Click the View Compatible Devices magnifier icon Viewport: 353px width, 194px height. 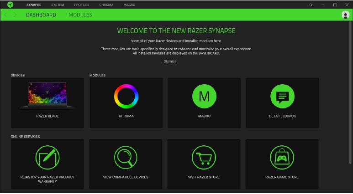(126, 157)
